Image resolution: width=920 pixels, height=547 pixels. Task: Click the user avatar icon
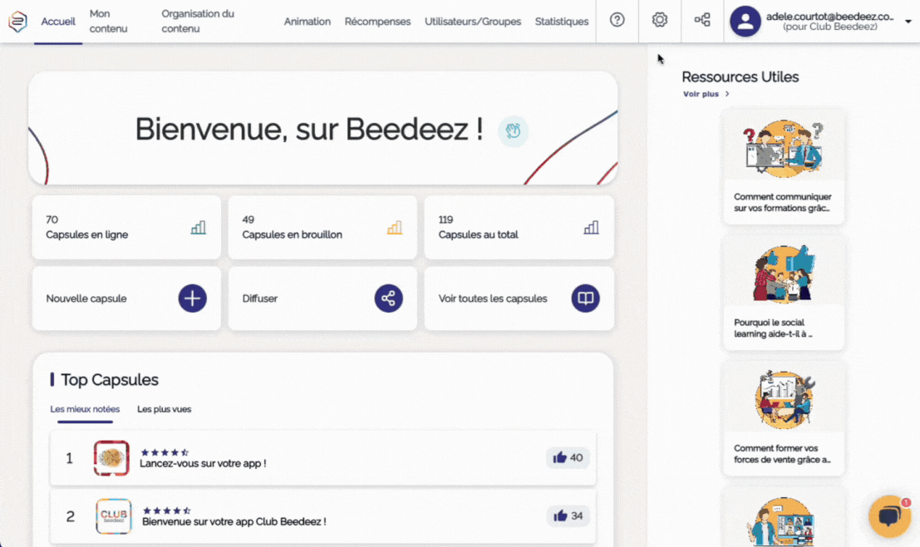745,22
